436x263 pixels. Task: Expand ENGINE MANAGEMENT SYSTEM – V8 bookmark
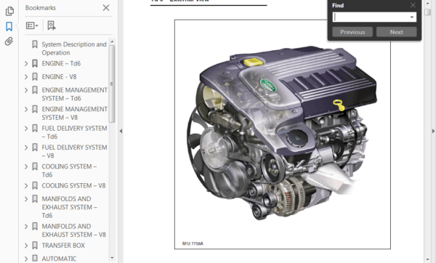click(26, 109)
